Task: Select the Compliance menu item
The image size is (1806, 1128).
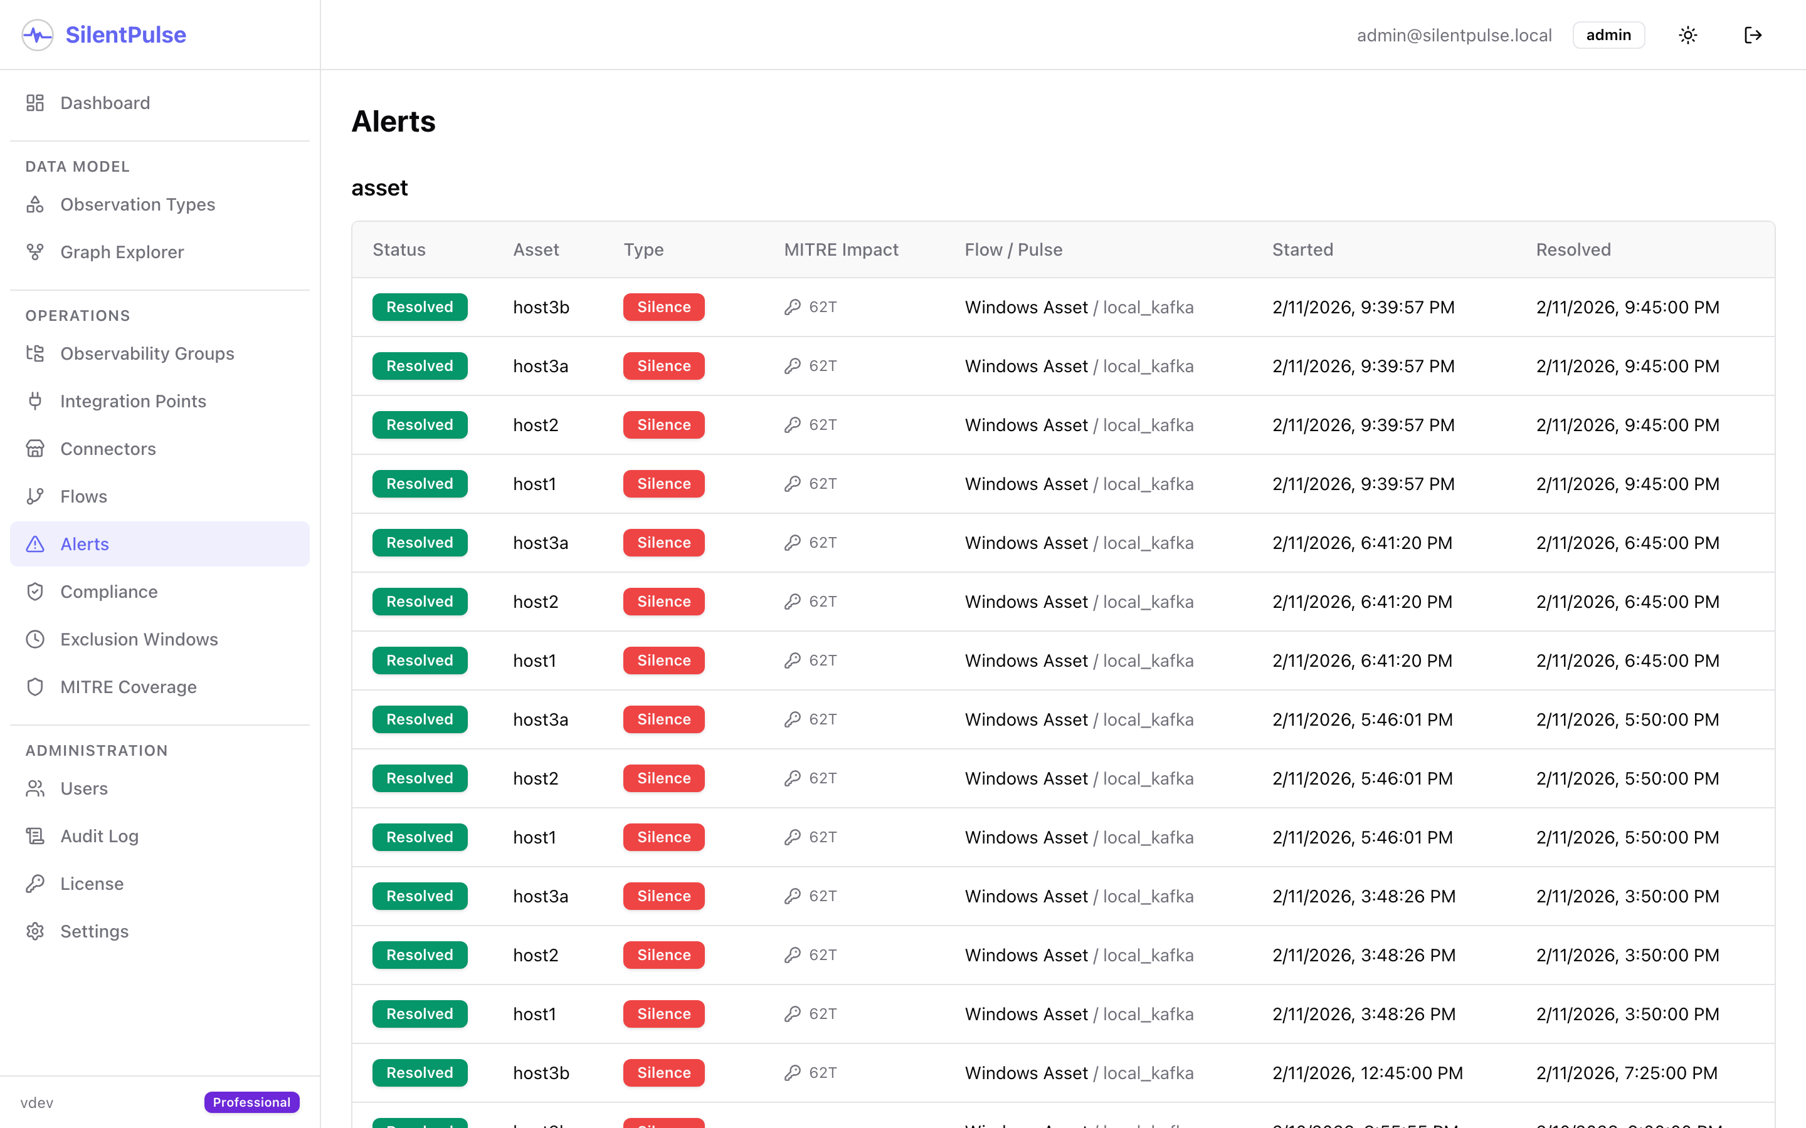Action: point(160,592)
